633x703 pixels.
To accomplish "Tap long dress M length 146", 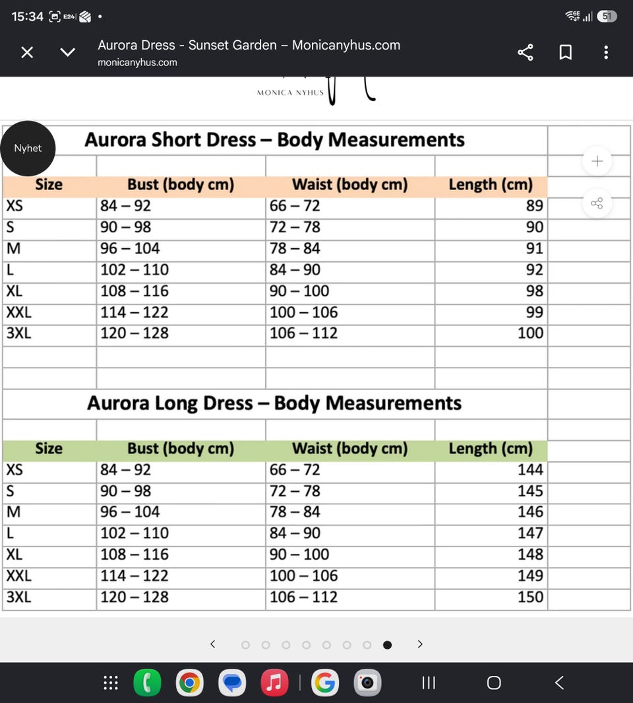I will [x=530, y=512].
